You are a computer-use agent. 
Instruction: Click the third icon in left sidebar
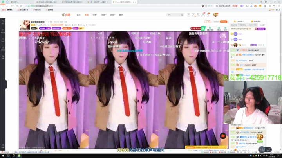pyautogui.click(x=3, y=39)
